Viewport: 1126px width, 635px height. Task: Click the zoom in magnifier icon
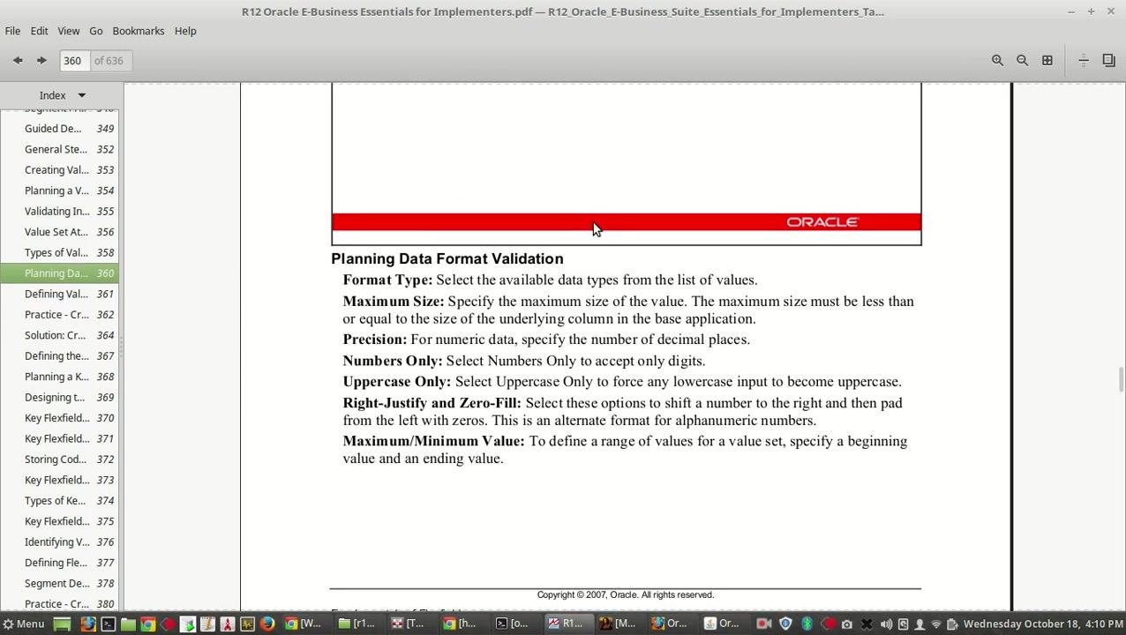tap(997, 61)
